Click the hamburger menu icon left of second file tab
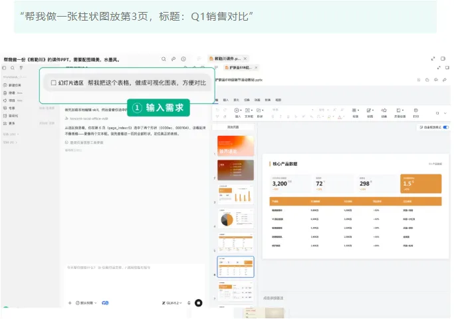This screenshot has height=319, width=454. [x=216, y=67]
